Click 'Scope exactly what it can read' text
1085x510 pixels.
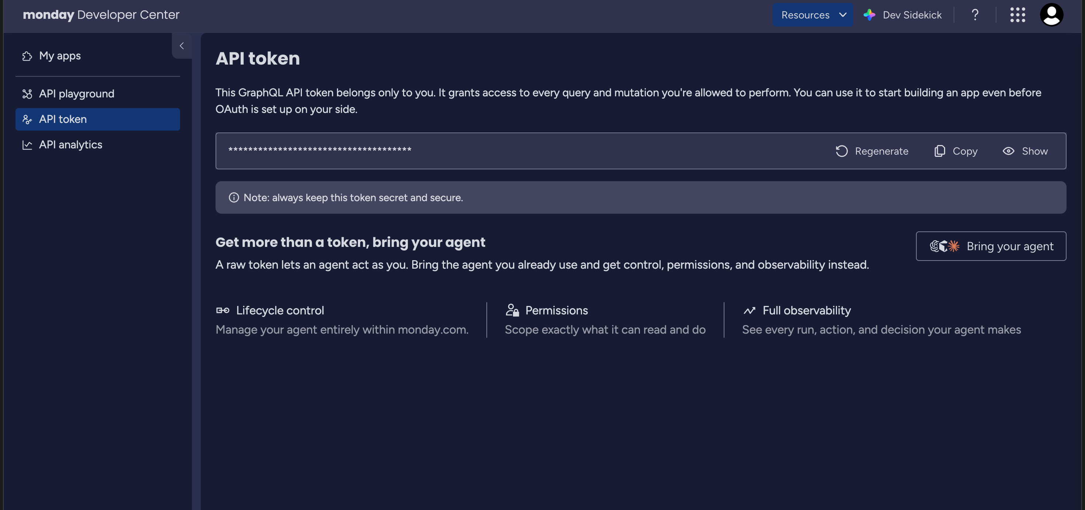(x=605, y=330)
